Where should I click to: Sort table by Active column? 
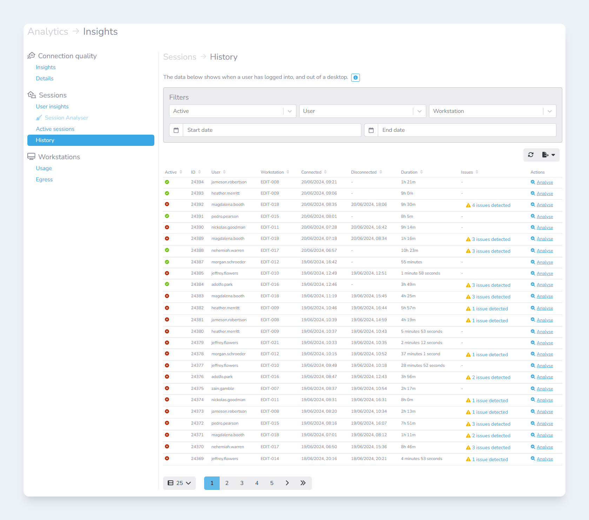(173, 172)
